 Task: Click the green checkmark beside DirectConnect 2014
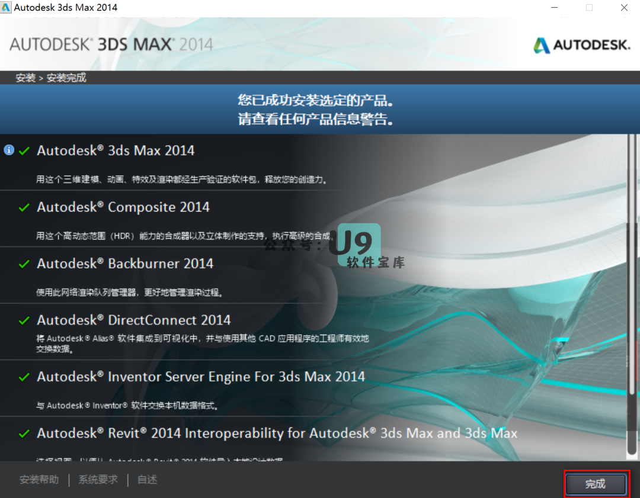24,321
